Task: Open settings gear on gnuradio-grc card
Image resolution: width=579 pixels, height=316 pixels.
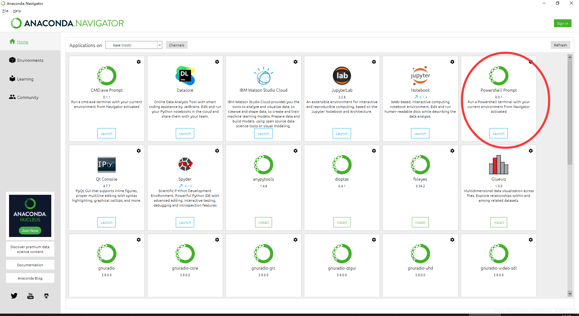Action: pyautogui.click(x=296, y=240)
